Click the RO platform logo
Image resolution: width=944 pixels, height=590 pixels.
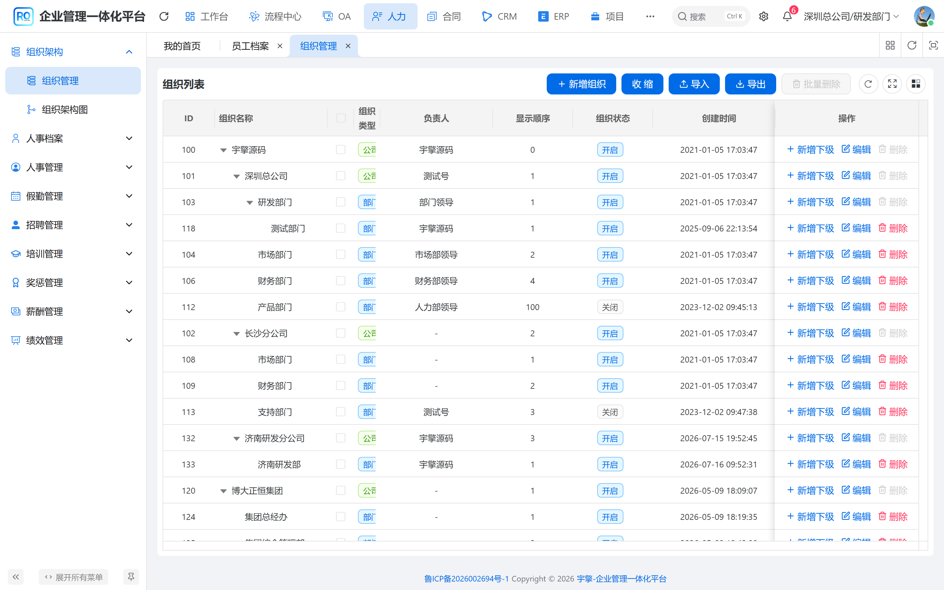coord(23,16)
